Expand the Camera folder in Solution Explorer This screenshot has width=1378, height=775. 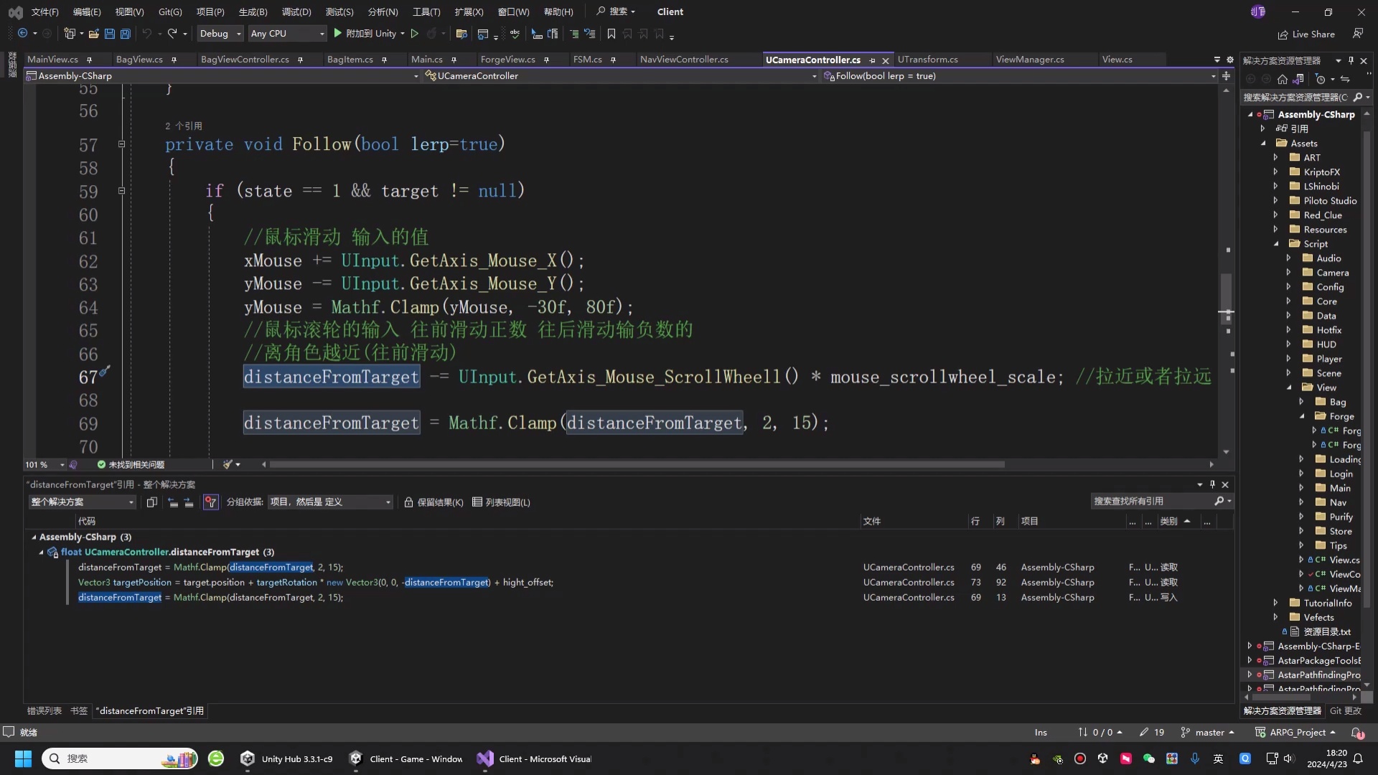[1288, 273]
